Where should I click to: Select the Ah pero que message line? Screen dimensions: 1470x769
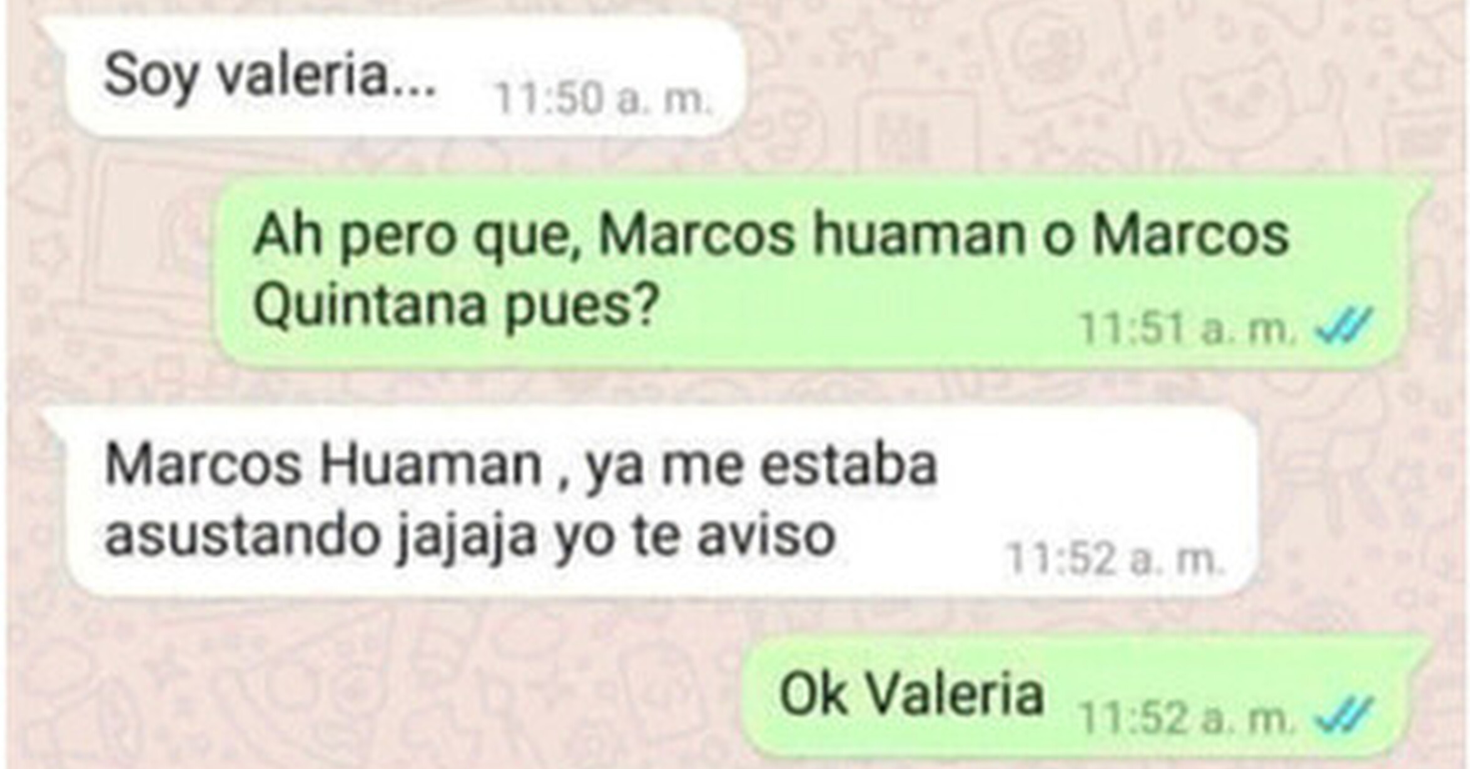coord(771,236)
